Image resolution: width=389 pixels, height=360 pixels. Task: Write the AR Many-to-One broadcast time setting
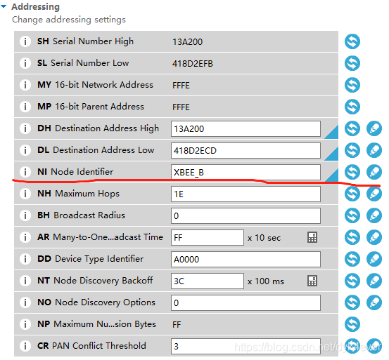point(374,237)
